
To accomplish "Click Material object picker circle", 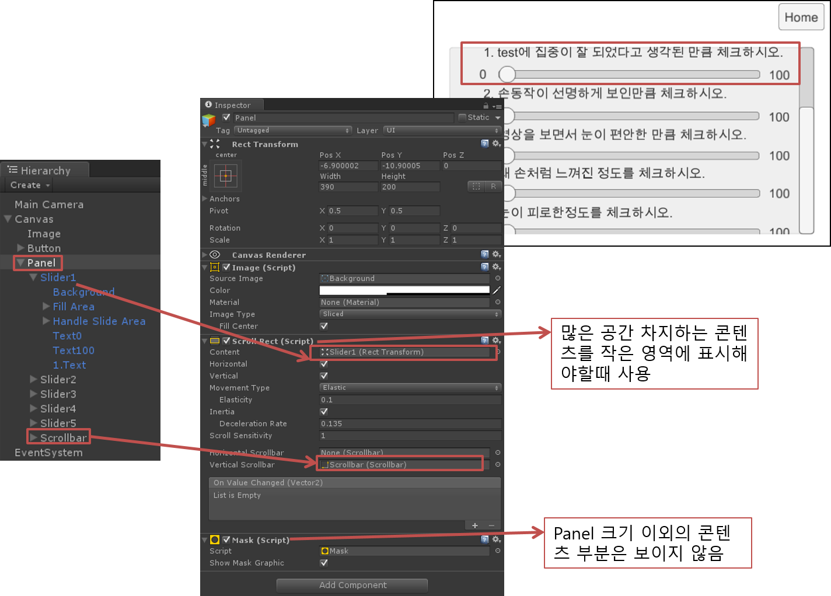I will [x=498, y=302].
